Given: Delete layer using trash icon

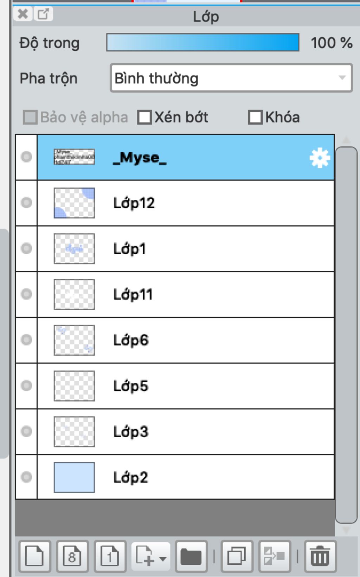Looking at the screenshot, I should [x=320, y=557].
